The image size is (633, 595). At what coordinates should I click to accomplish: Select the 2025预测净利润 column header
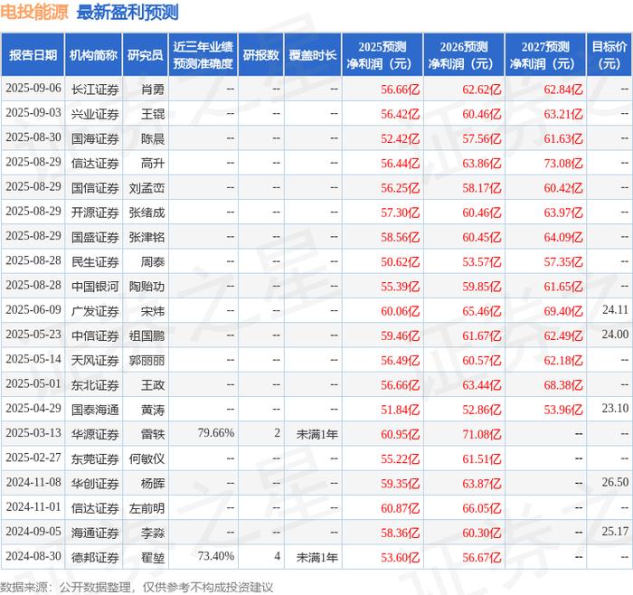click(x=383, y=55)
